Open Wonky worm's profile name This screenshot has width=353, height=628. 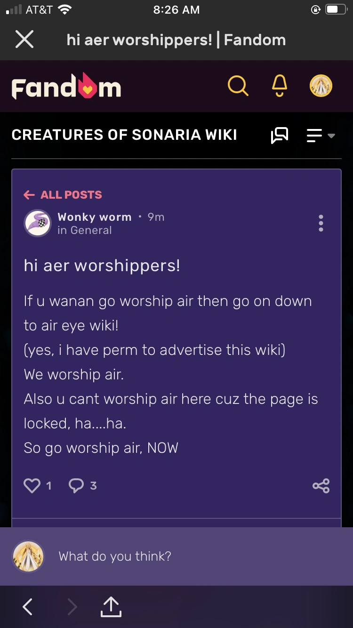point(94,217)
